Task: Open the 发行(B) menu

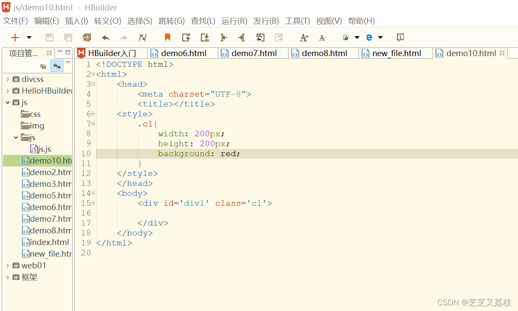Action: coord(266,21)
